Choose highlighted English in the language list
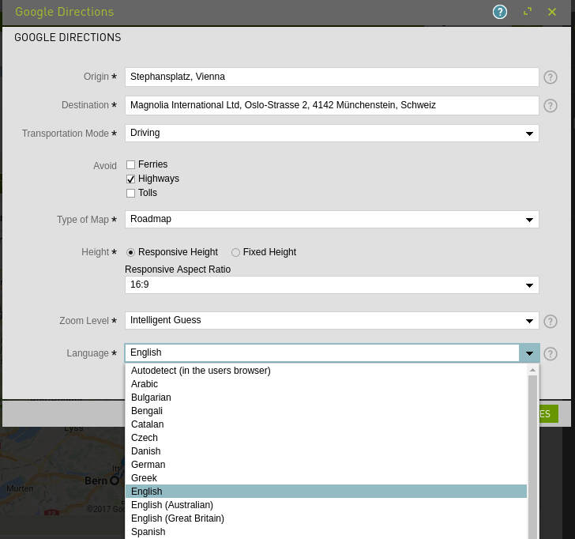Screen dimensions: 575x539 point(325,492)
